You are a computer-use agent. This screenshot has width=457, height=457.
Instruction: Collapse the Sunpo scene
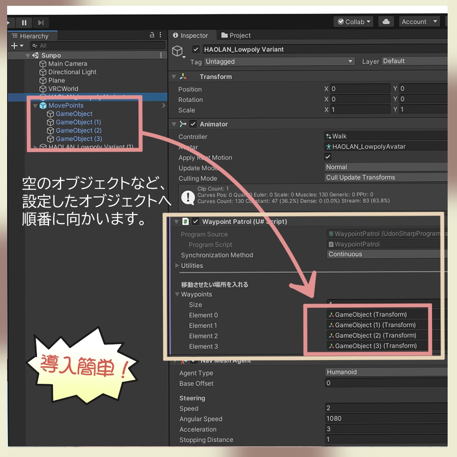pyautogui.click(x=28, y=56)
